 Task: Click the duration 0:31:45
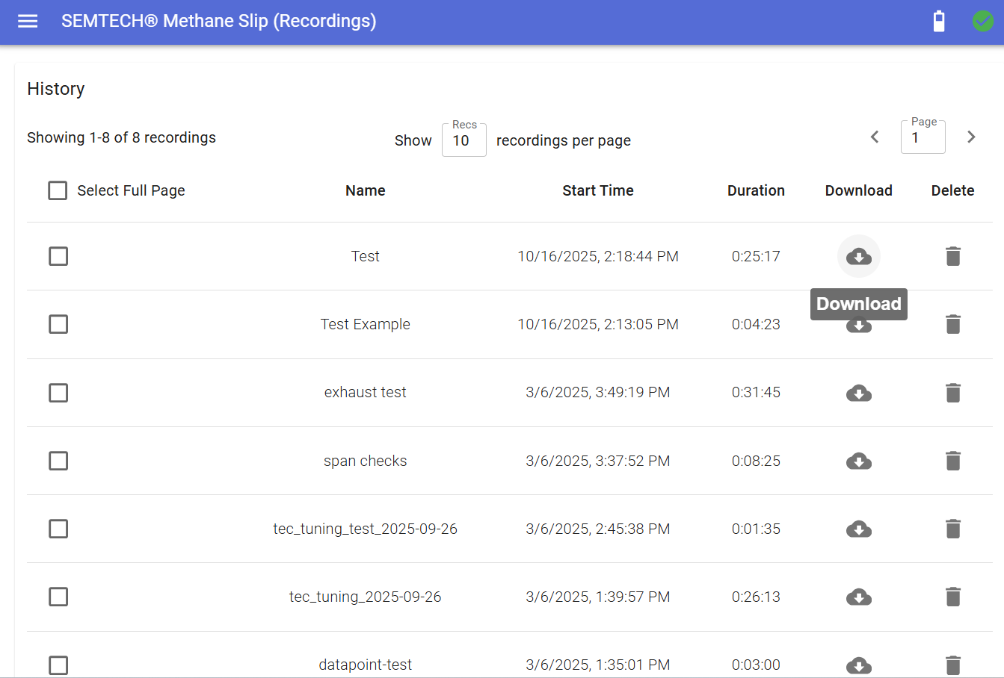(756, 392)
